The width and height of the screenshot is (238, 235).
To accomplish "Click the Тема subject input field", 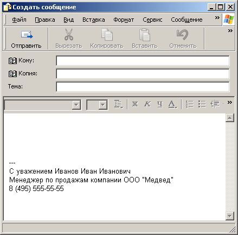I will (x=143, y=87).
